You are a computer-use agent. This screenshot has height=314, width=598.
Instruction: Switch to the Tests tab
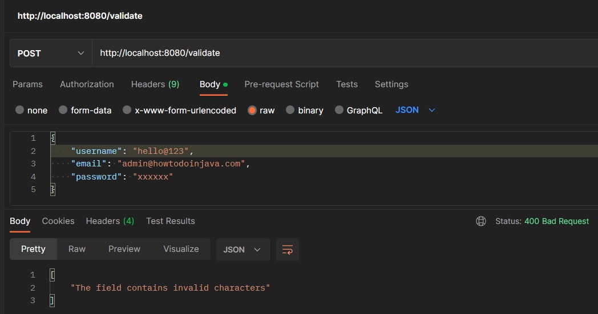(x=347, y=84)
